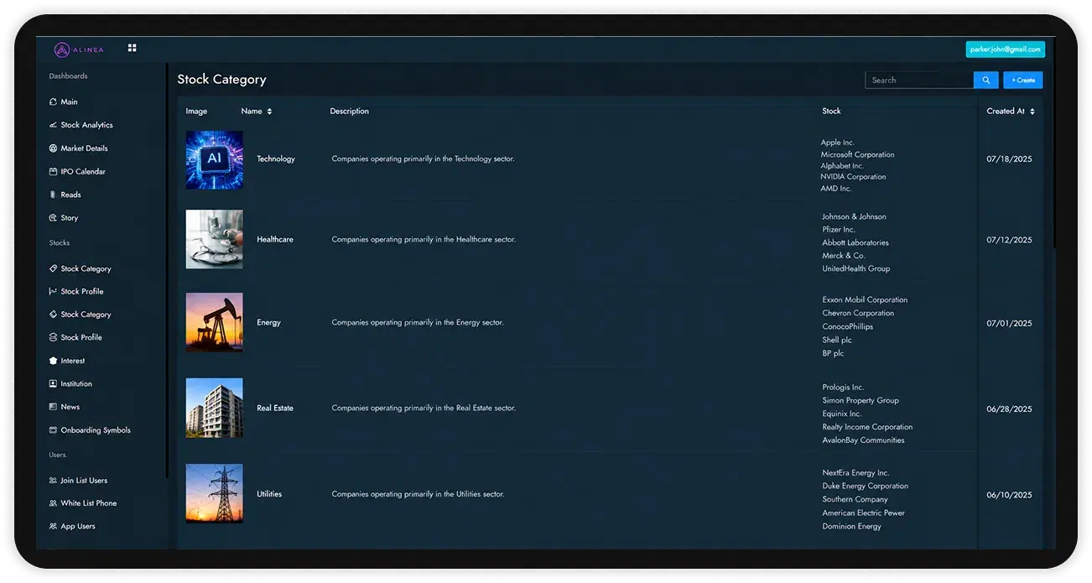Click the Join List Users icon
Screen dimensions: 1092x583
click(x=54, y=481)
